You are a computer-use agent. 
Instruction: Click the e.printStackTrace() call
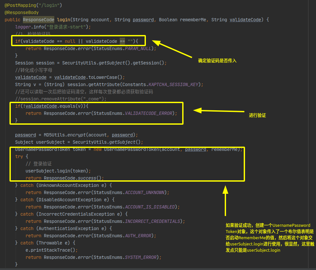tap(48, 250)
